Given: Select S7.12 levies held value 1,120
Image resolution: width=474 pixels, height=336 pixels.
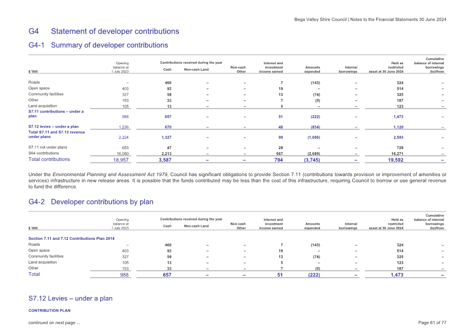Looking at the screenshot, I should click(398, 127).
